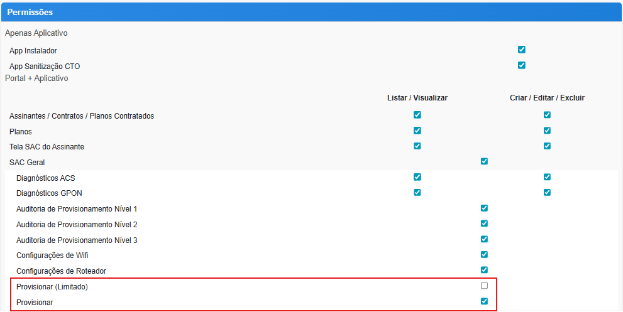Toggle Criar/Editar/Excluir for Diagnósticos ACS
The width and height of the screenshot is (623, 312).
547,177
